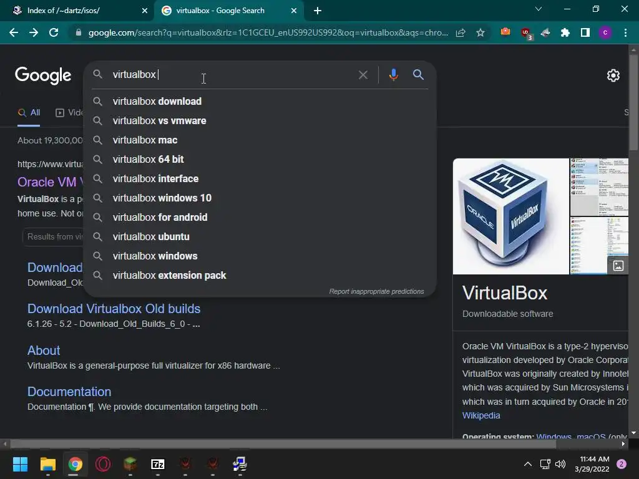The image size is (639, 479).
Task: Choose suggestion virtualbox interface
Action: [260, 179]
